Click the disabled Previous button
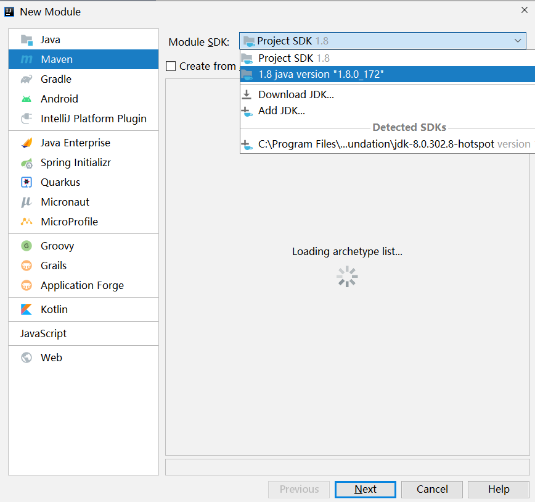535x502 pixels. click(299, 490)
